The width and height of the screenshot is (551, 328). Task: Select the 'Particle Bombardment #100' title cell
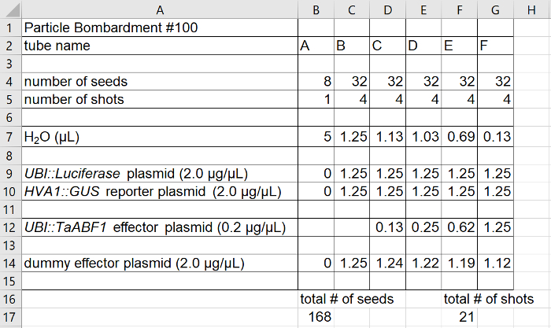111,28
